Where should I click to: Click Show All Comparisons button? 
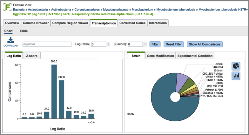(x=205, y=44)
